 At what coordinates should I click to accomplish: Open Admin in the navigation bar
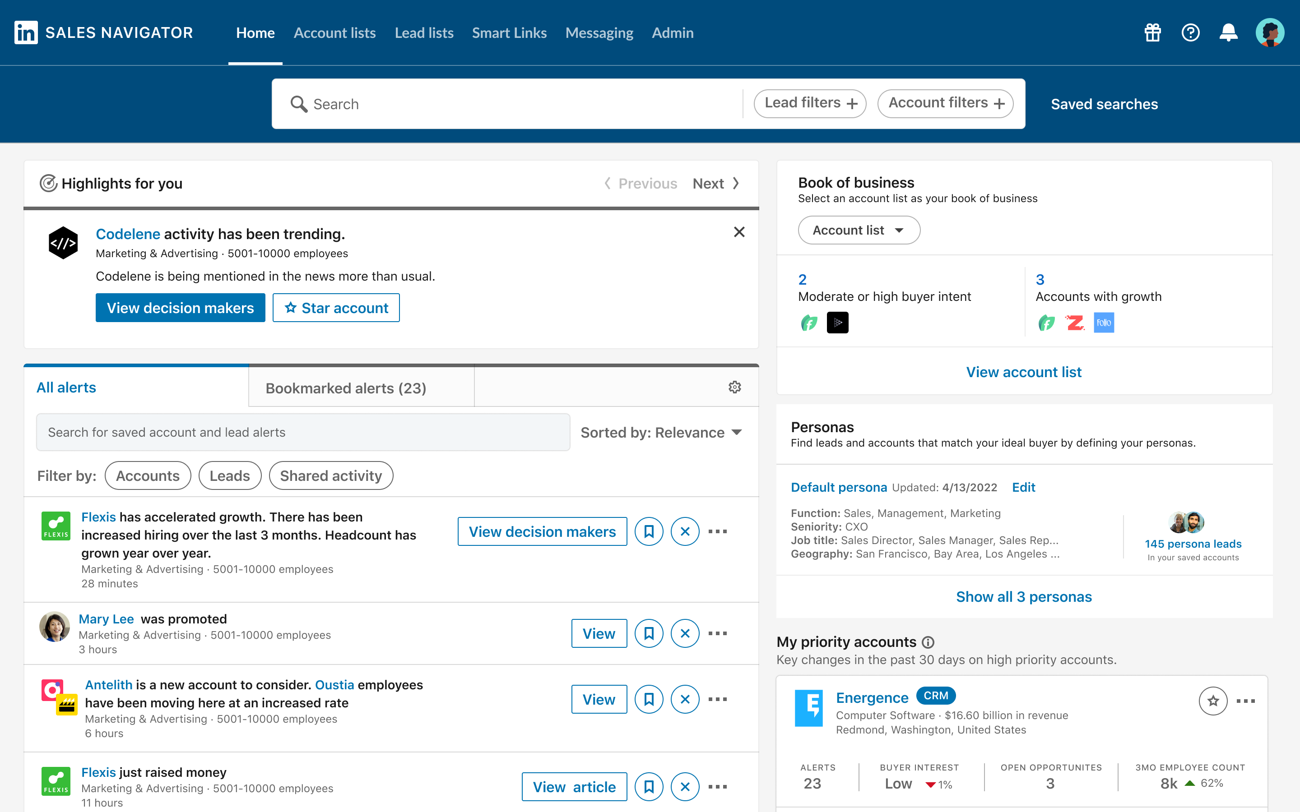(673, 33)
